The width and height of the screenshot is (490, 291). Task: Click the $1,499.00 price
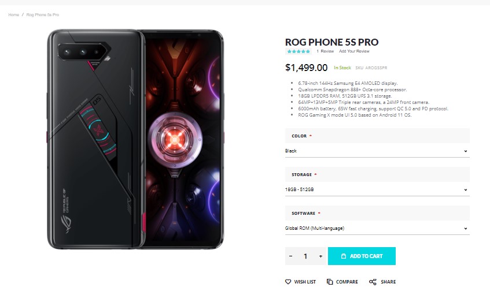307,68
